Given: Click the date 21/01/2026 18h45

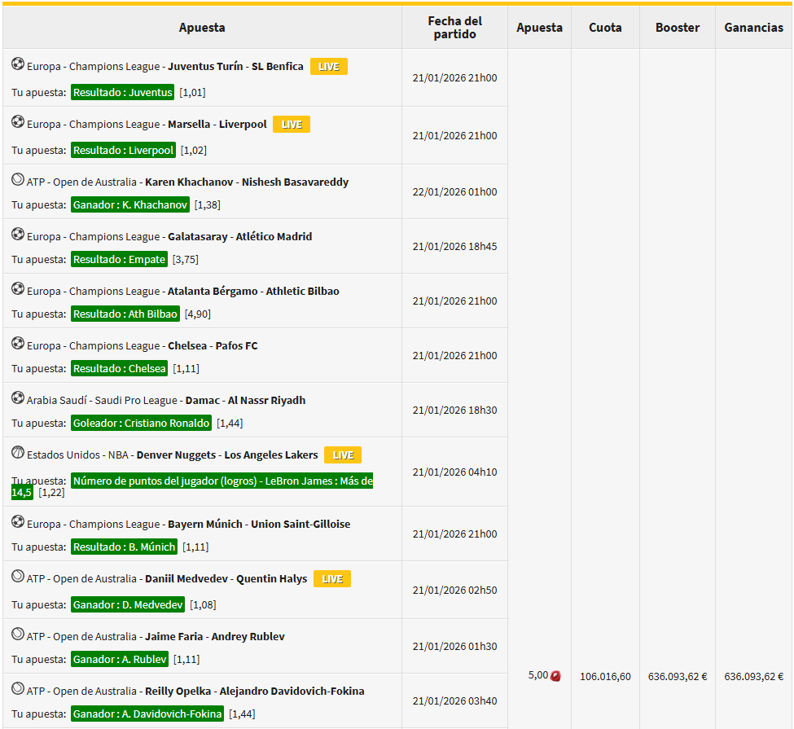Looking at the screenshot, I should coord(454,247).
